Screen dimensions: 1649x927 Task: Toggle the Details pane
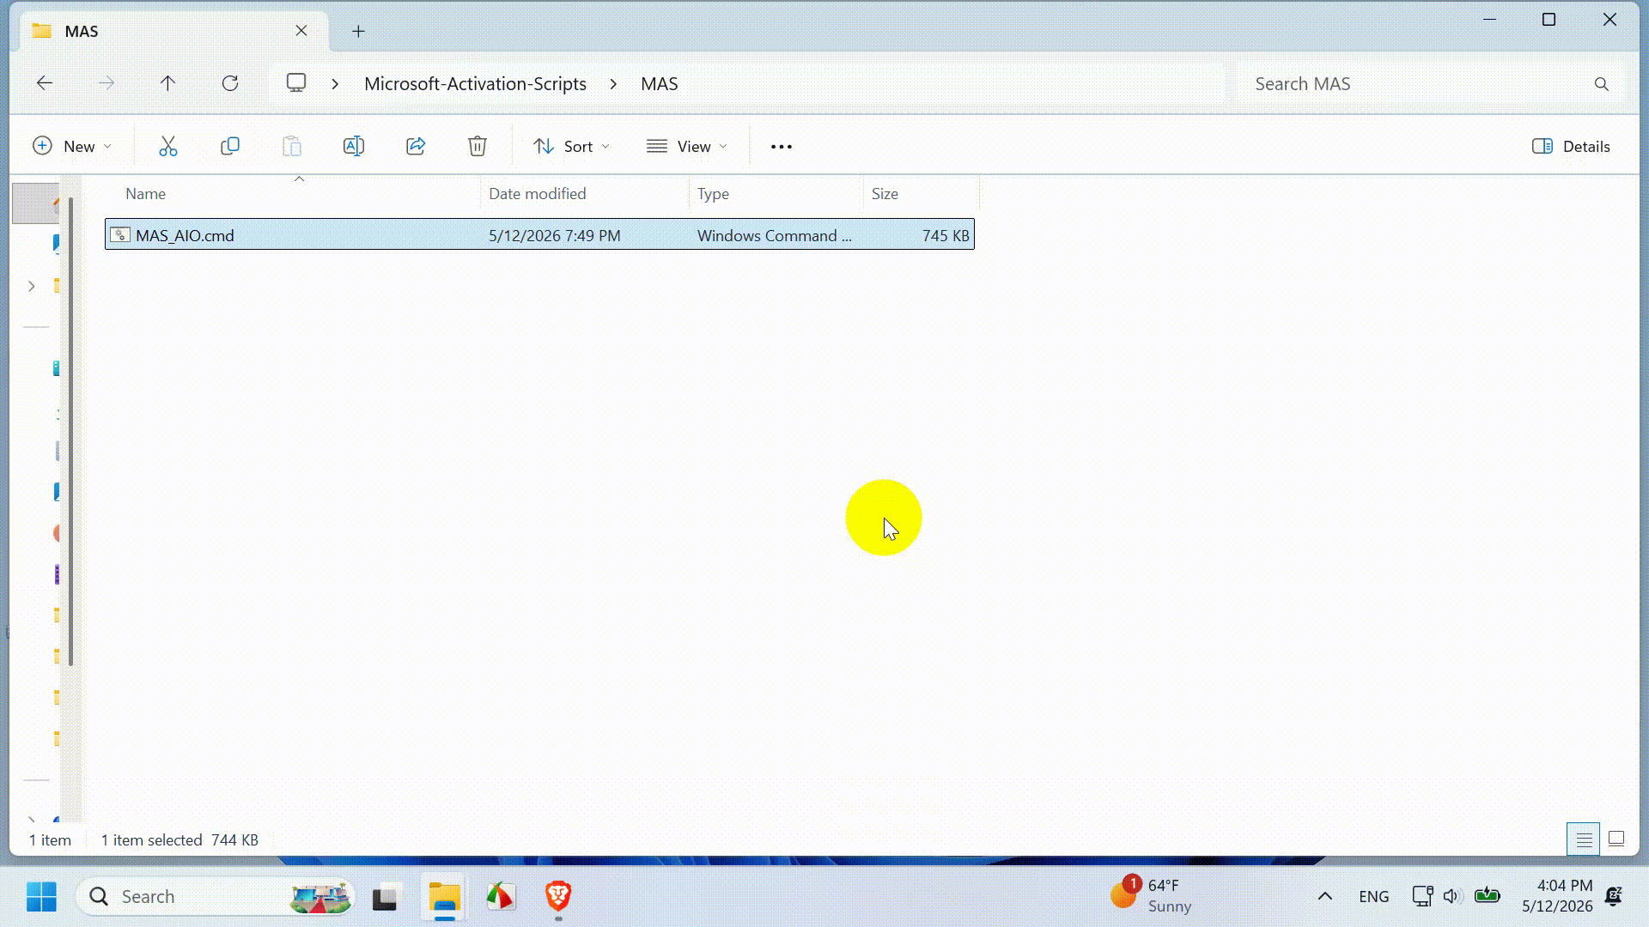[x=1571, y=147]
